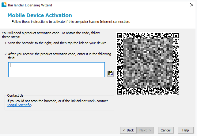
Task: Cancel the licensing wizard
Action: [x=166, y=130]
